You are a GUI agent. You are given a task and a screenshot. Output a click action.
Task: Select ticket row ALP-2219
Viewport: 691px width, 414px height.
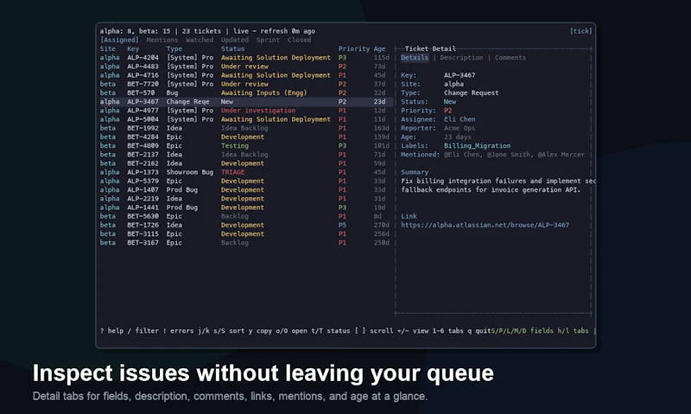(245, 199)
